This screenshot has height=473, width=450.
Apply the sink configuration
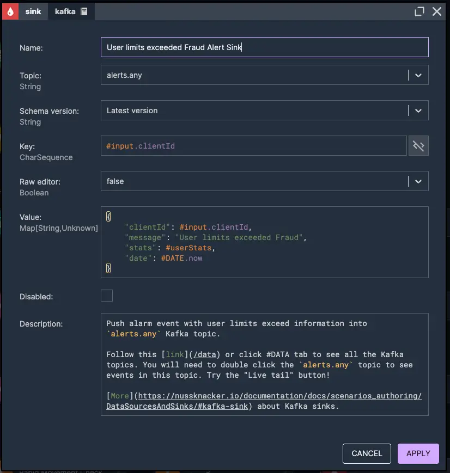(418, 453)
